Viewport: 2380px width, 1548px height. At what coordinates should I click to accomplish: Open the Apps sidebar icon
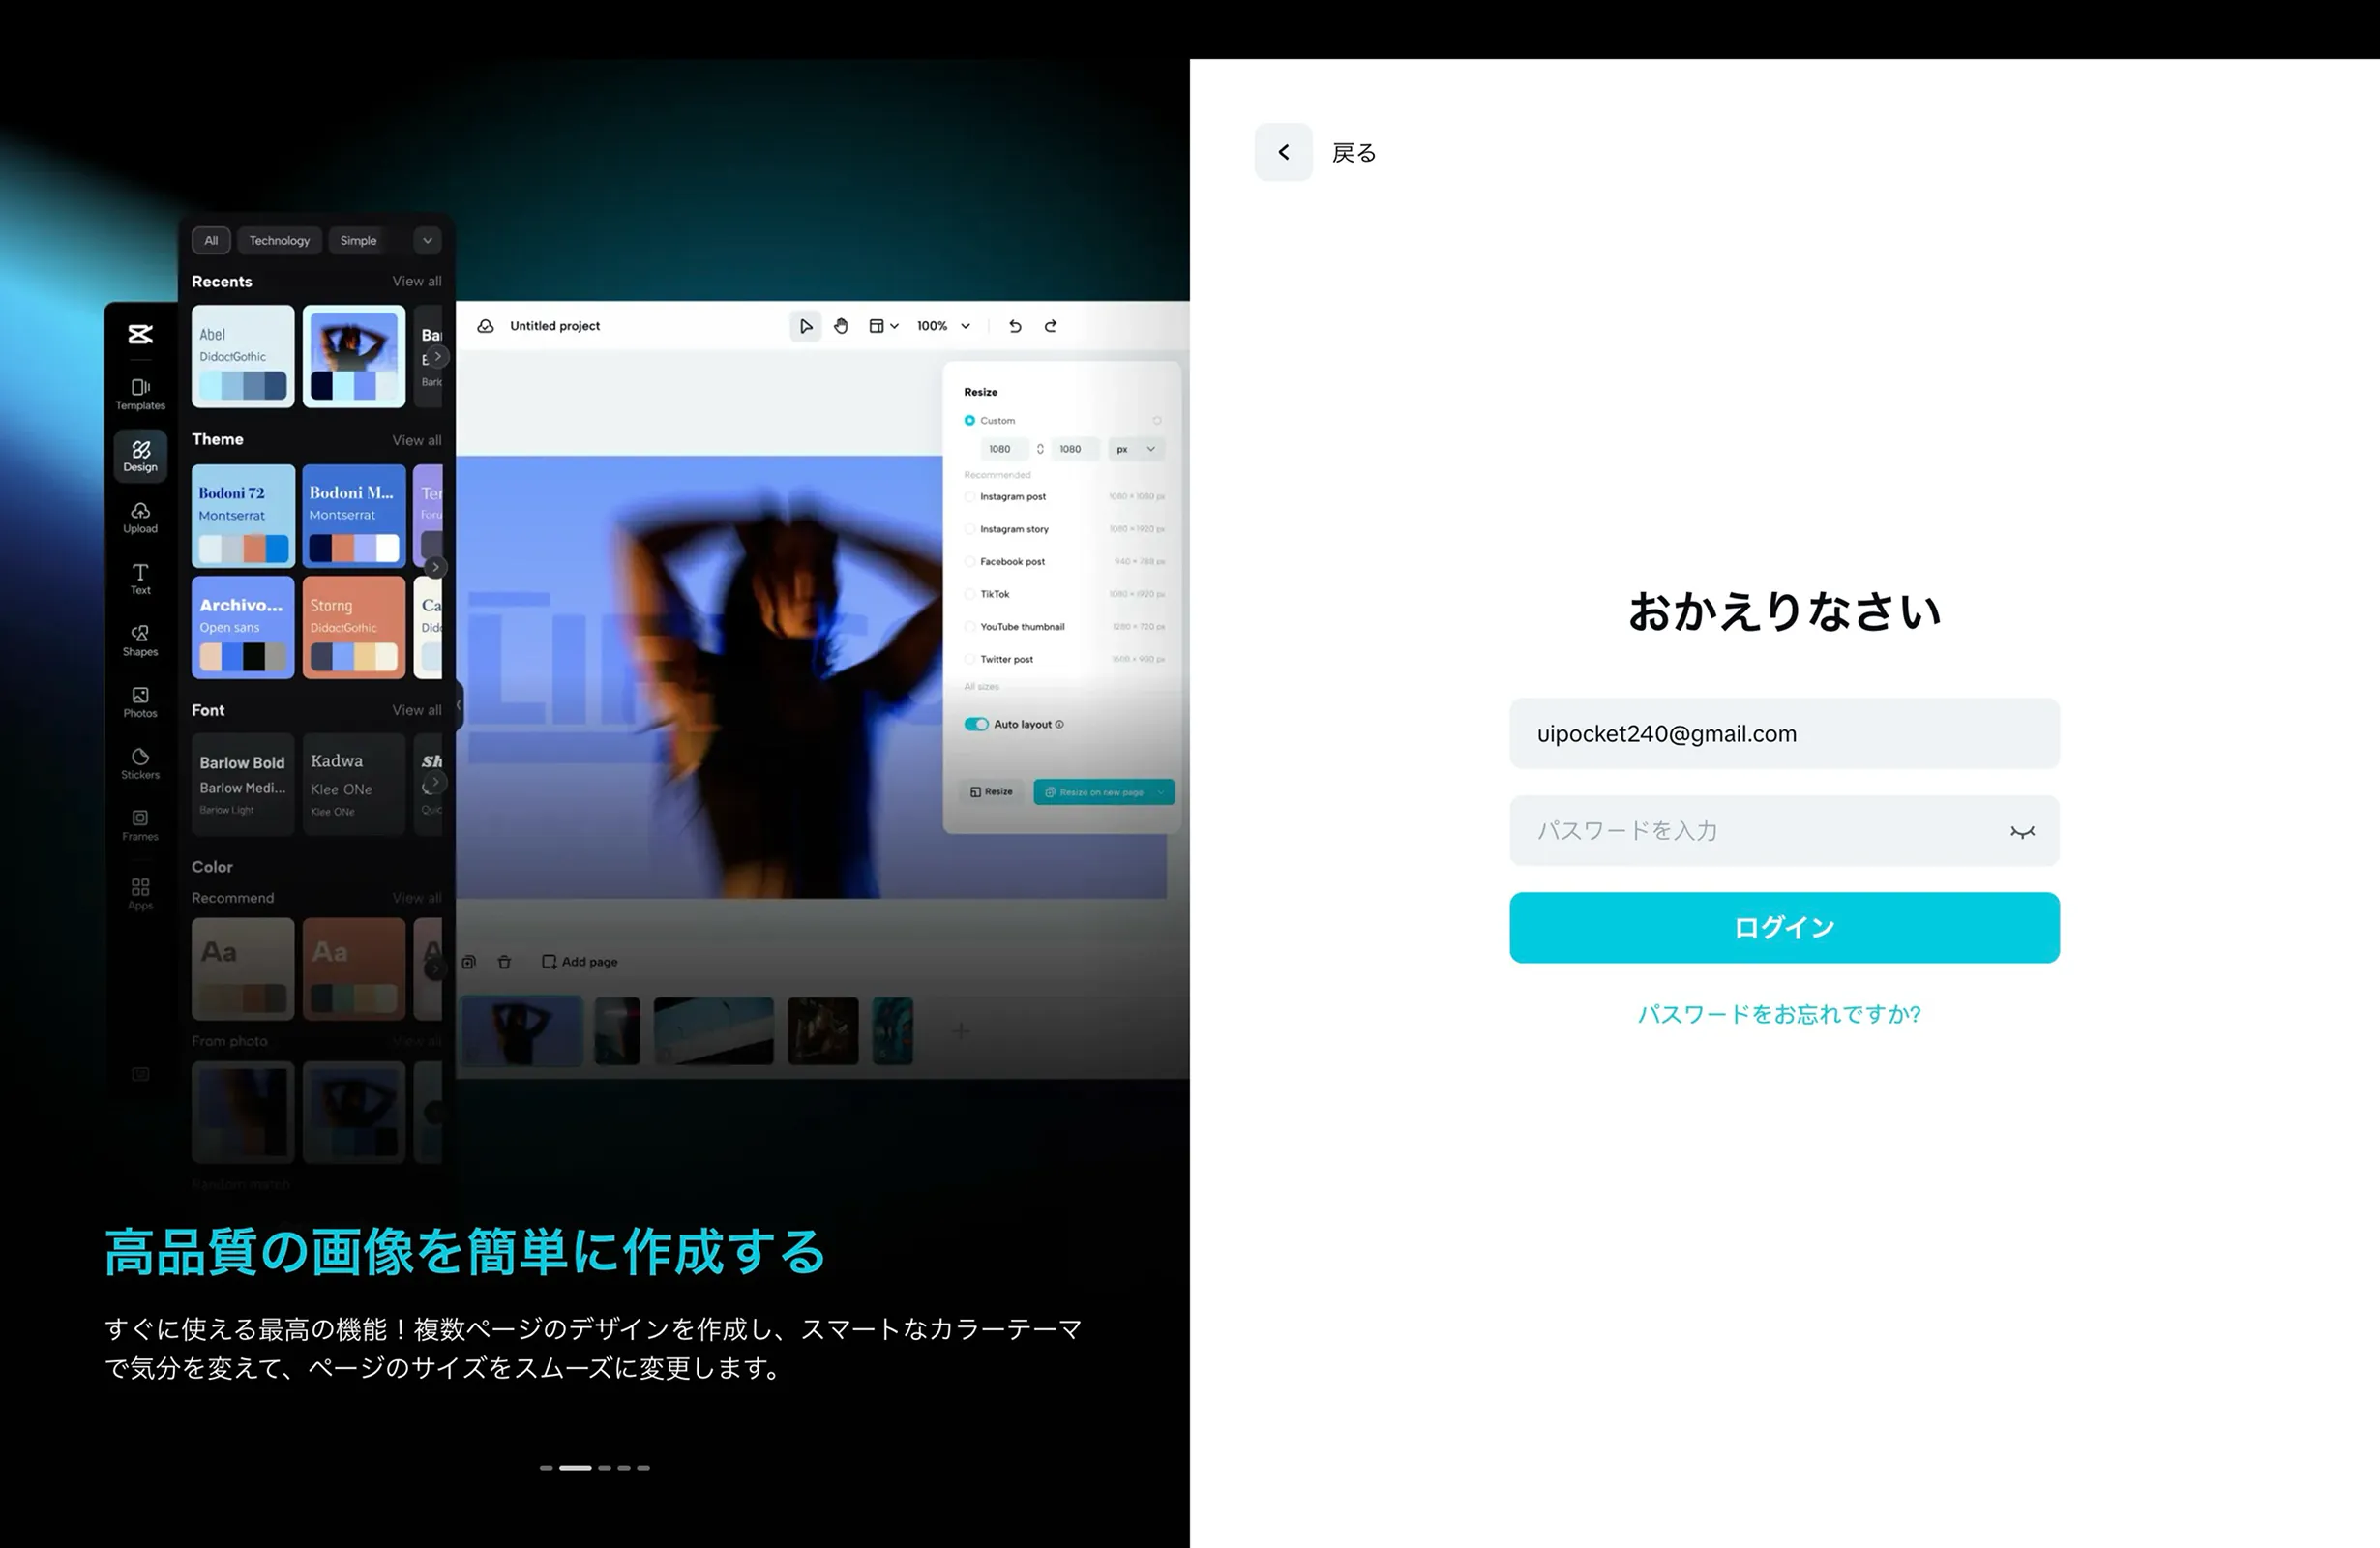(x=140, y=894)
